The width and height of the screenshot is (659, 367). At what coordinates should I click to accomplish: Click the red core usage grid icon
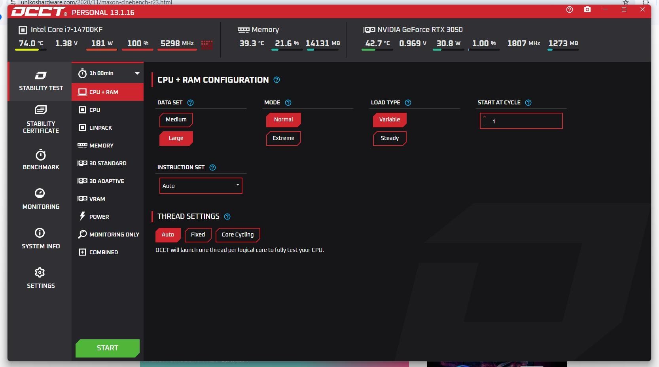click(207, 45)
